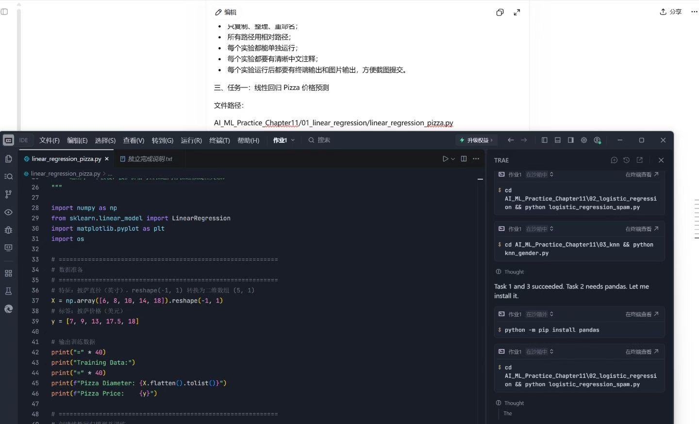Open the 选择(S) menu
699x424 pixels.
point(105,140)
